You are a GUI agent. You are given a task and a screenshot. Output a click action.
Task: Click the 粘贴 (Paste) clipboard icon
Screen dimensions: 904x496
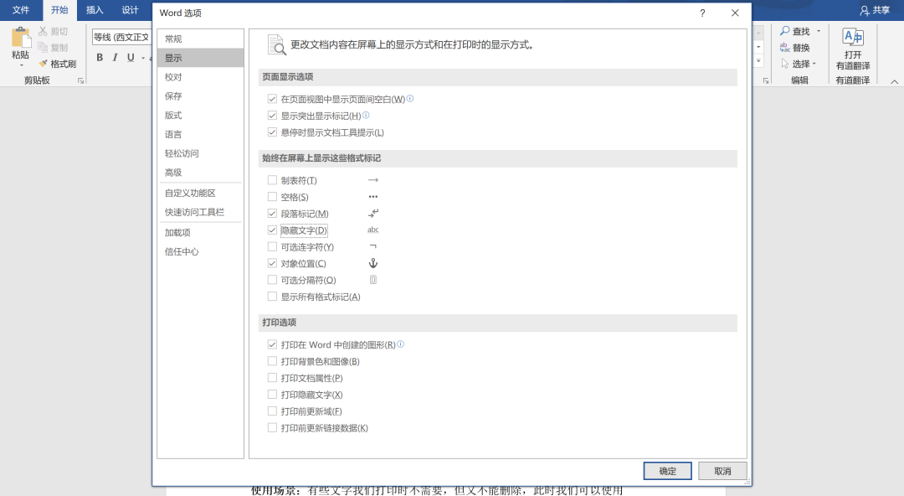click(20, 39)
